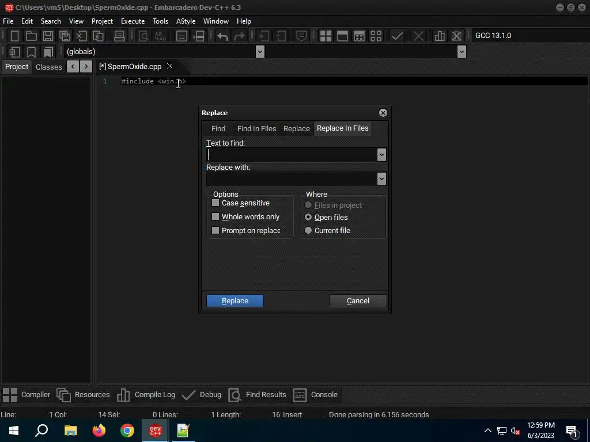Click the Debug checkmark toolbar icon
590x442 pixels.
click(397, 36)
